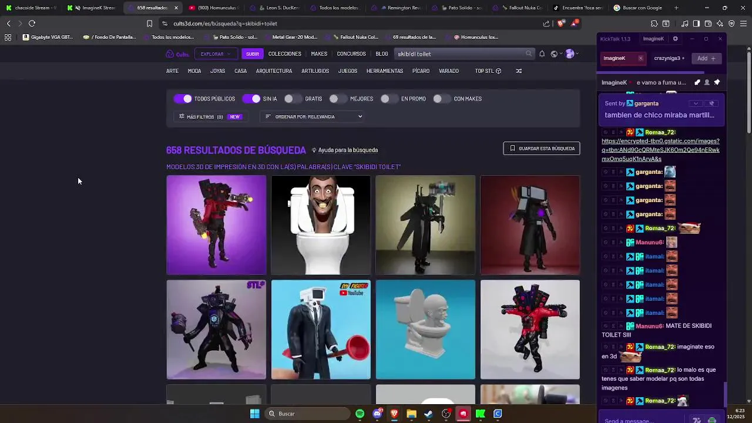Click the Cults logo in the site header
This screenshot has width=752, height=423.
pyautogui.click(x=177, y=54)
